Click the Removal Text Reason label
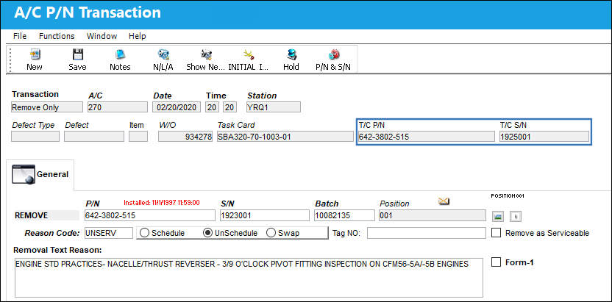The height and width of the screenshot is (302, 612). point(57,249)
